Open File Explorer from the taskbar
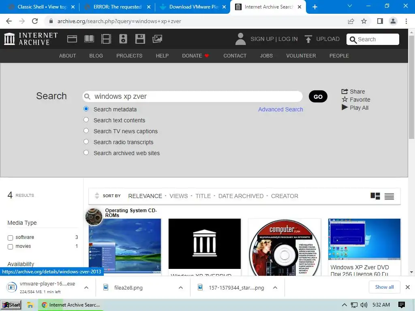This screenshot has height=311, width=415. (30, 305)
